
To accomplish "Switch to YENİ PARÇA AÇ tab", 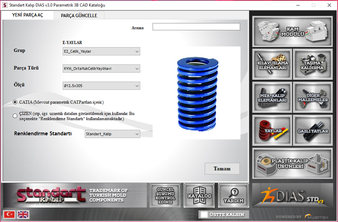I will (28, 15).
